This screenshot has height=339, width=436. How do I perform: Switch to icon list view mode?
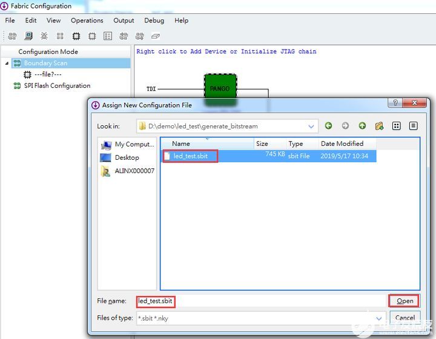tap(396, 126)
